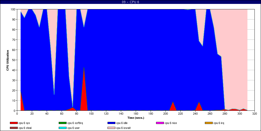261x131 pixels.
Task: Click the x-axis tick label 320
Action: [254, 113]
